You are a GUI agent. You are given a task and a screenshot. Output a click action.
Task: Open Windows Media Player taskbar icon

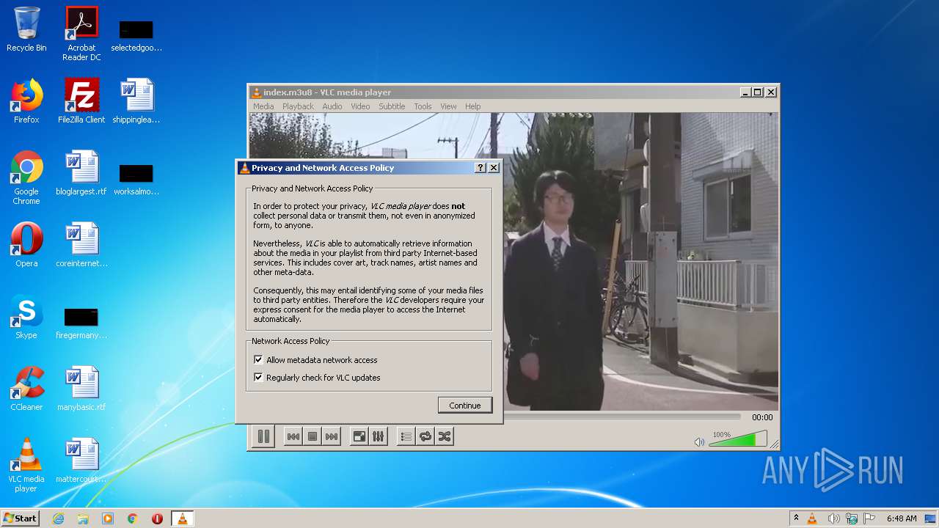108,518
